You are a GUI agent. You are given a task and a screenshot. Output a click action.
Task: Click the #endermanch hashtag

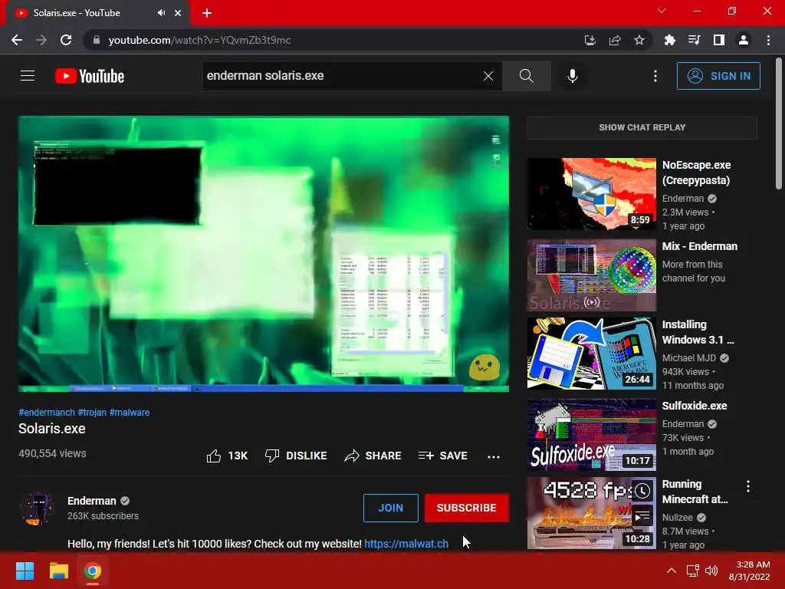pyautogui.click(x=47, y=412)
